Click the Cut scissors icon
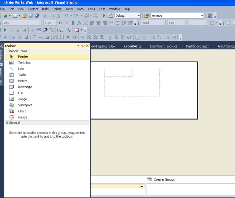The image size is (235, 198). pyautogui.click(x=45, y=16)
